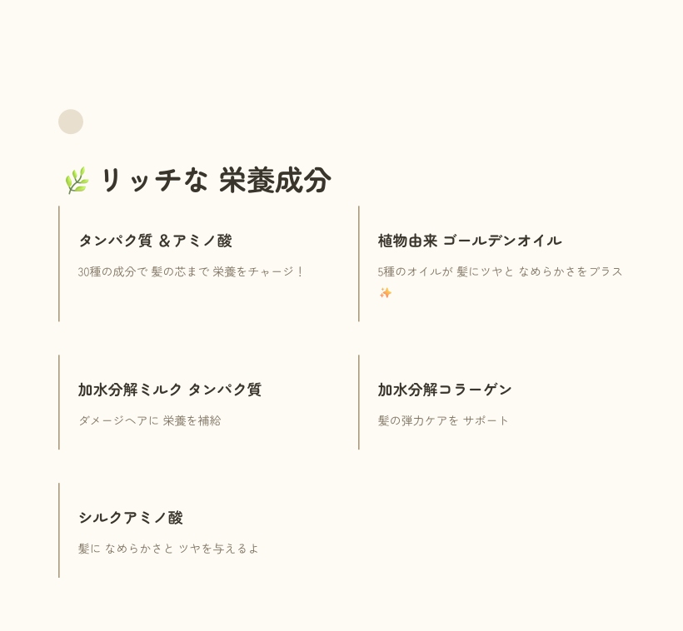Open the 加水分解ミルク タンパク質 item

[170, 390]
